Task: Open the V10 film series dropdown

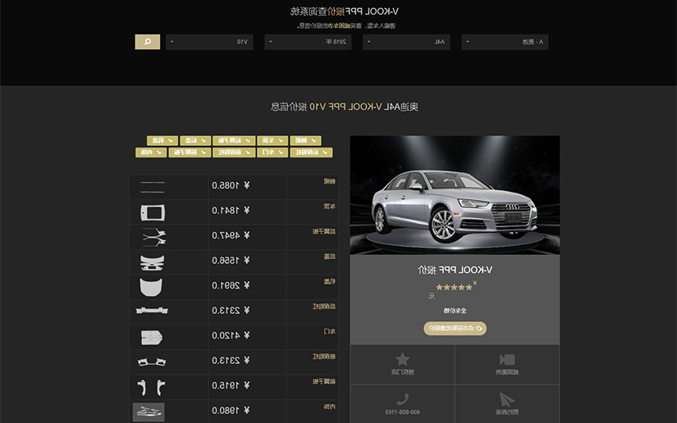Action: click(x=209, y=42)
